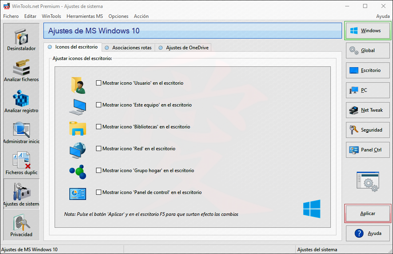393x254 pixels.
Task: Open the PC settings button
Action: click(x=367, y=90)
